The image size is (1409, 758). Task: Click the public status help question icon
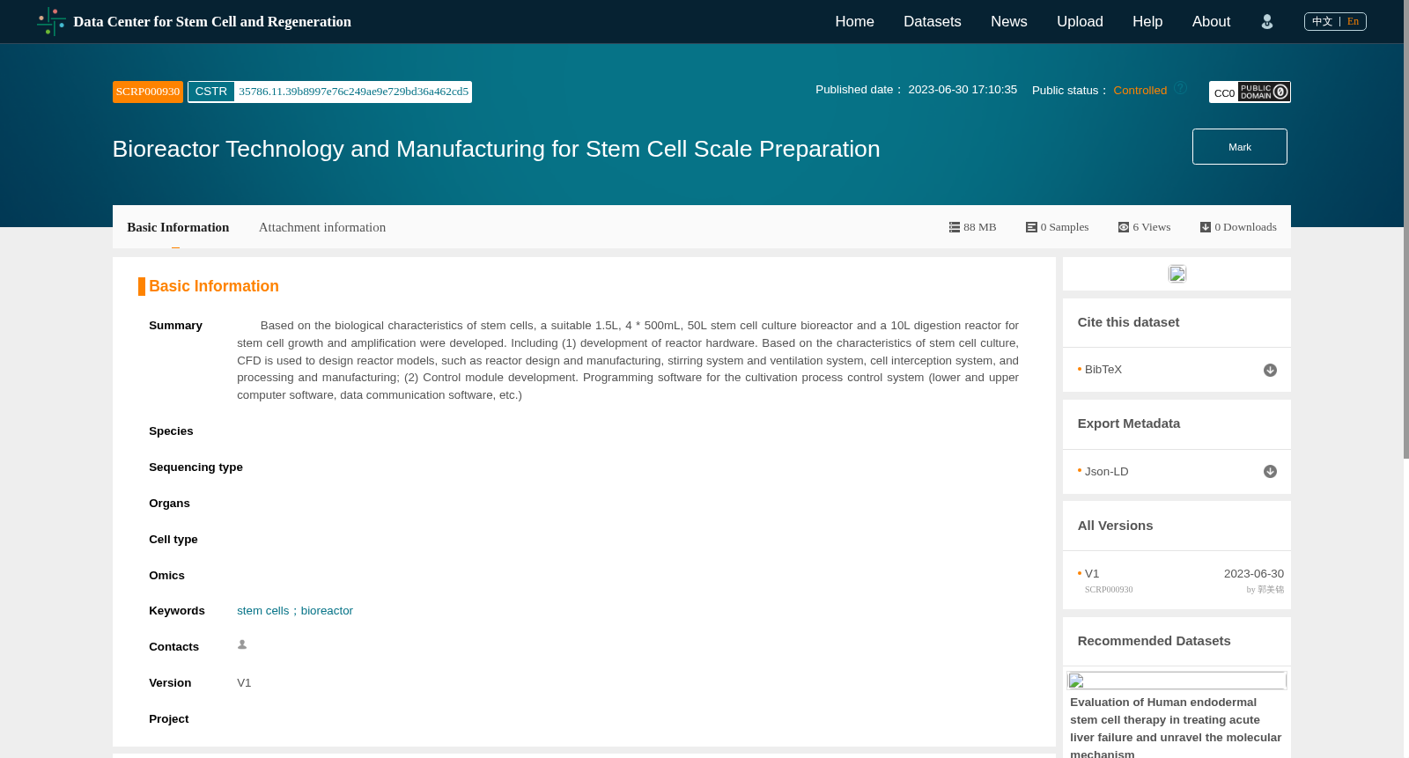tap(1180, 88)
